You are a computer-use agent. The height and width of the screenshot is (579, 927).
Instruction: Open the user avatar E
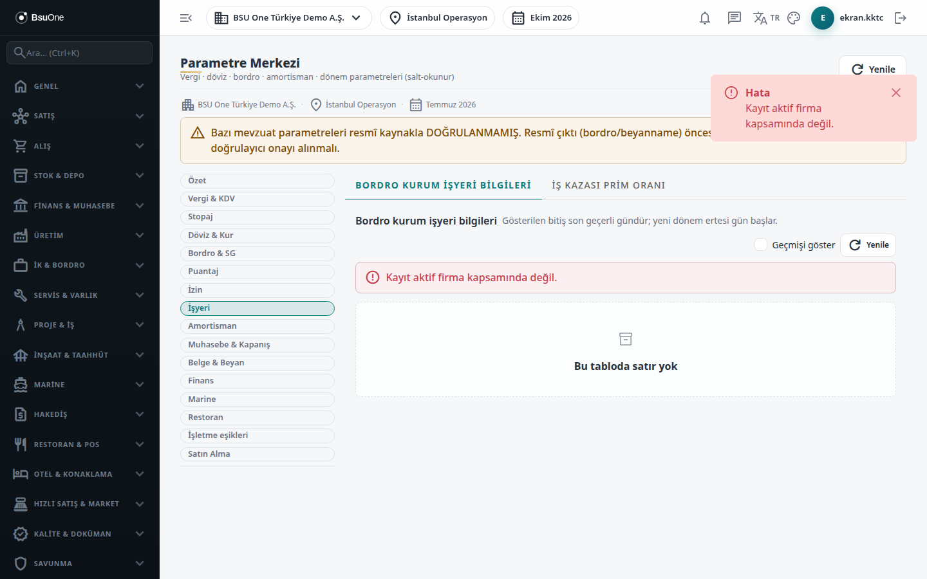(x=823, y=18)
